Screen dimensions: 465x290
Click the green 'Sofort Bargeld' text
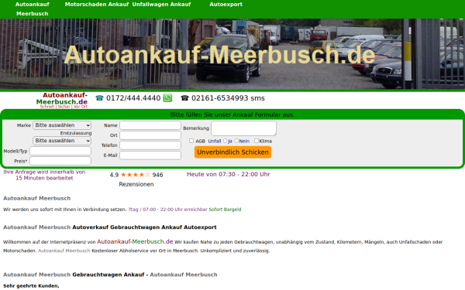tap(225, 210)
